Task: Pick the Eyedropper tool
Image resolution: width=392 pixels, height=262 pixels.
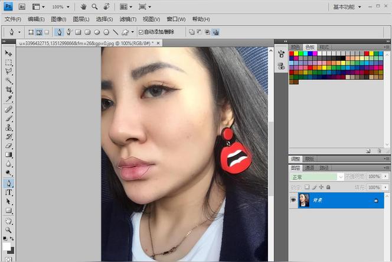Action: pyautogui.click(x=9, y=99)
